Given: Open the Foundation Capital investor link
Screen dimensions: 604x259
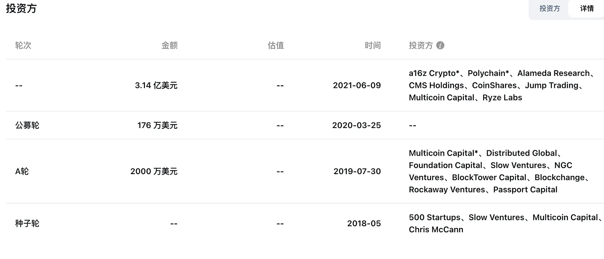Looking at the screenshot, I should (445, 165).
